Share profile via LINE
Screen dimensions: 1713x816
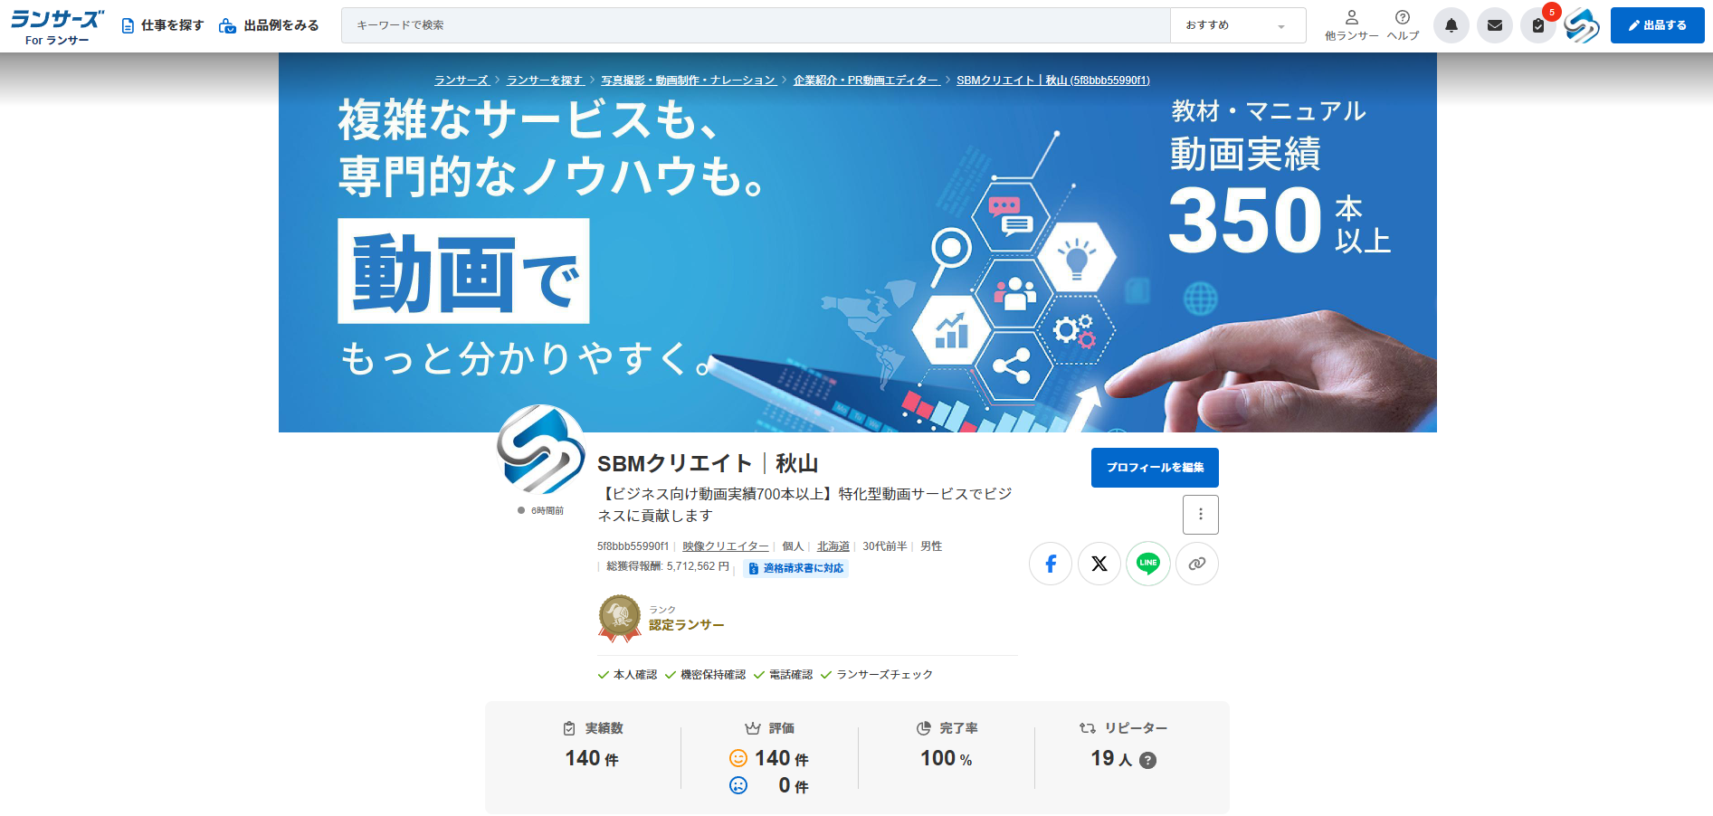click(x=1148, y=564)
